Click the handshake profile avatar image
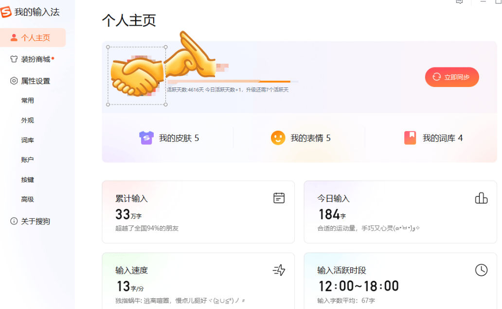This screenshot has width=502, height=309. click(x=137, y=76)
